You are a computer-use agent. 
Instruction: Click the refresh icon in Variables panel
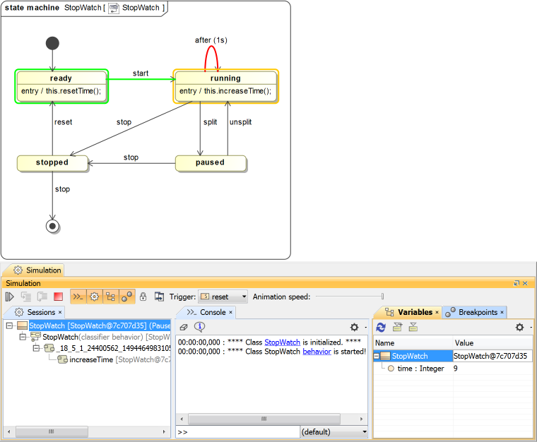381,327
